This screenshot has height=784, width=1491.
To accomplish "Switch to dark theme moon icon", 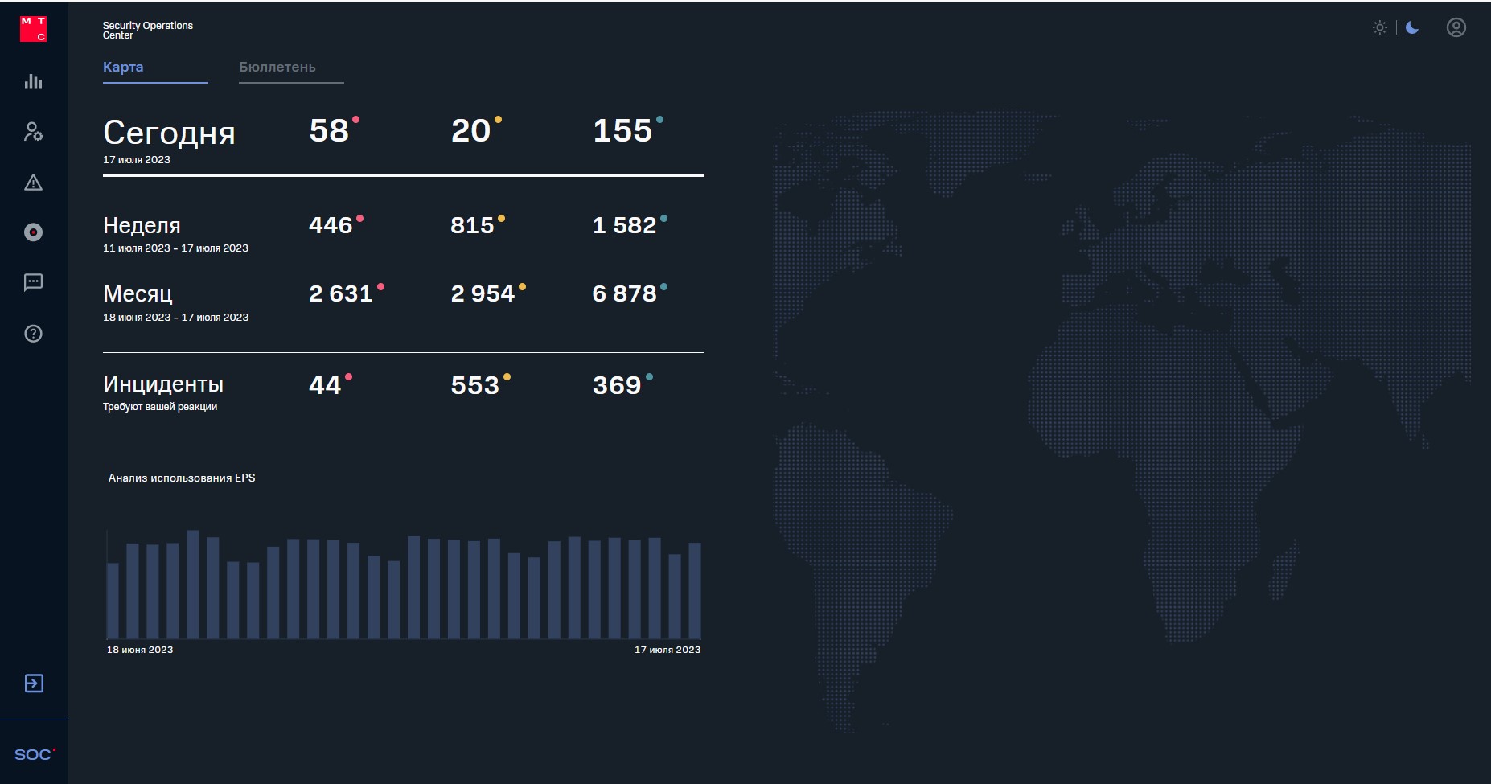I will point(1412,27).
